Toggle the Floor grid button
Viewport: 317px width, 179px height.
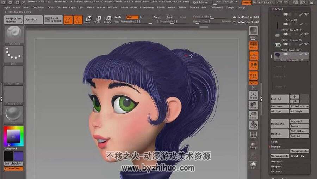(253, 55)
